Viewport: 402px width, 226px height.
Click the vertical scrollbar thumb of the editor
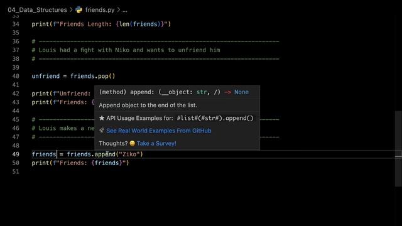click(x=398, y=149)
